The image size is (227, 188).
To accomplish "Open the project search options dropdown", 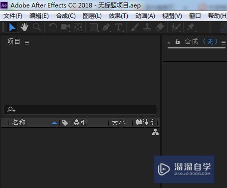I will pyautogui.click(x=11, y=110).
